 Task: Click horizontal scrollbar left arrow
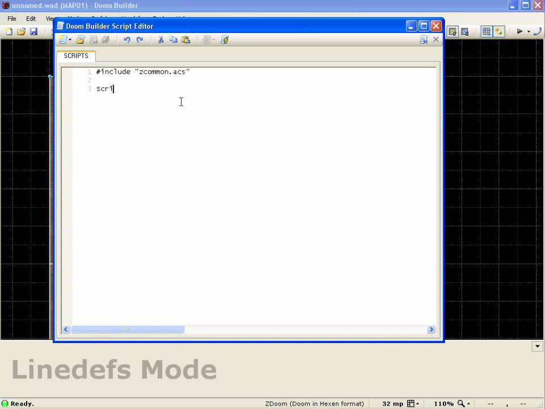[x=66, y=329]
